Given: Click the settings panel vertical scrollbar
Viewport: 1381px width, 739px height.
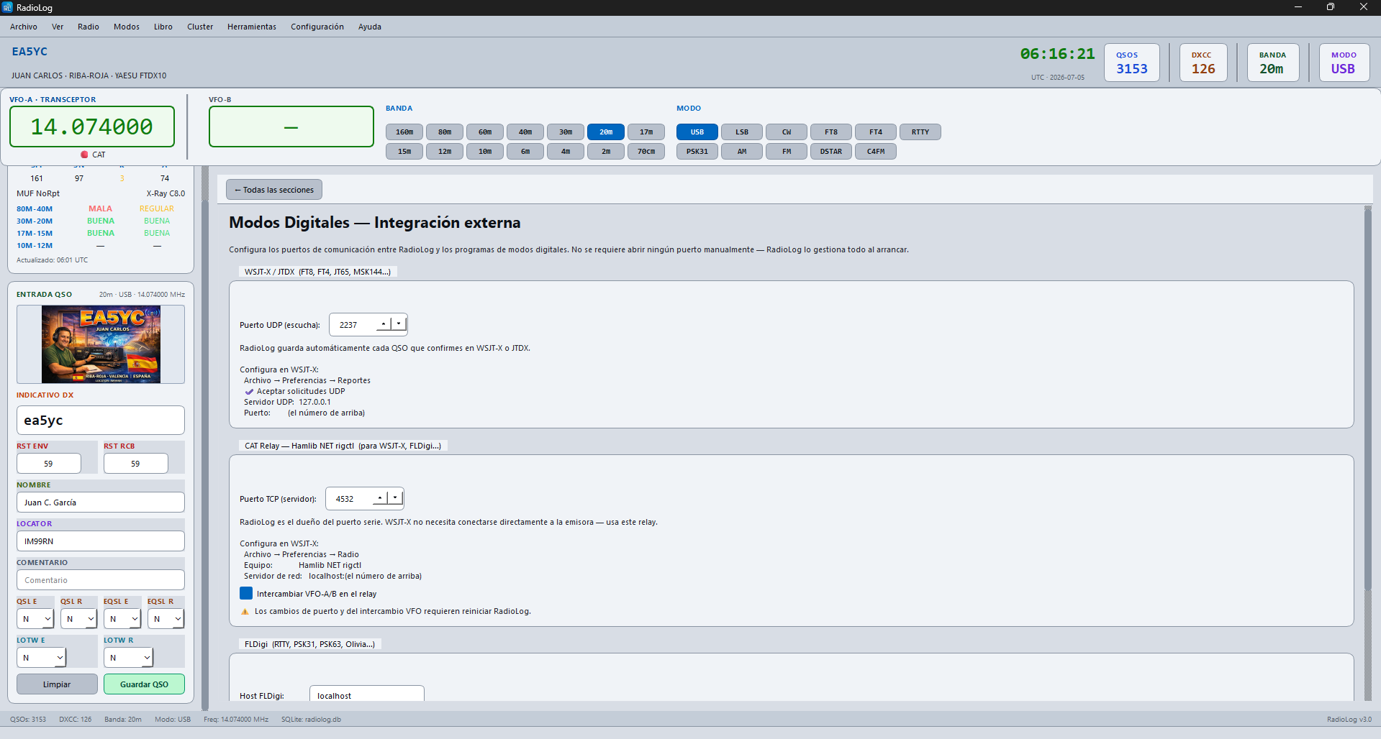Looking at the screenshot, I should [1368, 453].
